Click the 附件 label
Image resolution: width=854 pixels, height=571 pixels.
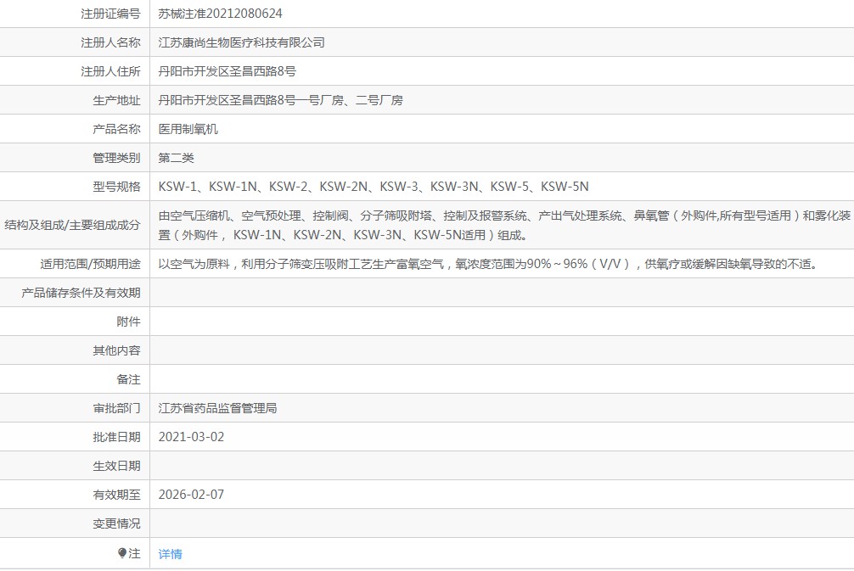[128, 322]
